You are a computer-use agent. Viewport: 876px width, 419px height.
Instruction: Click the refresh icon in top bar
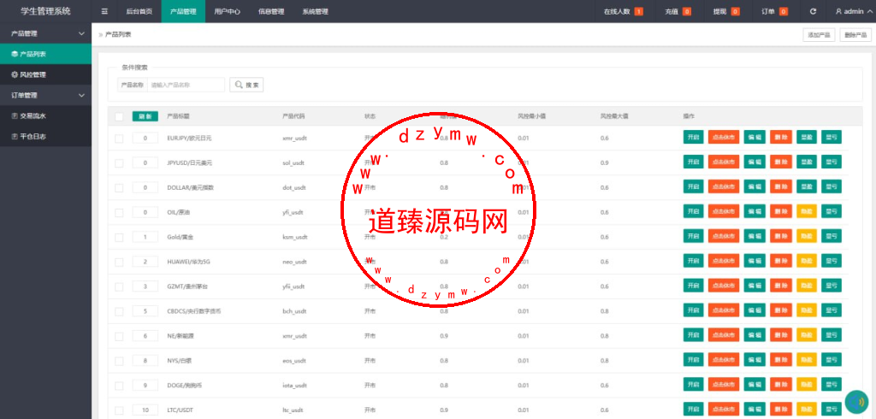point(813,11)
